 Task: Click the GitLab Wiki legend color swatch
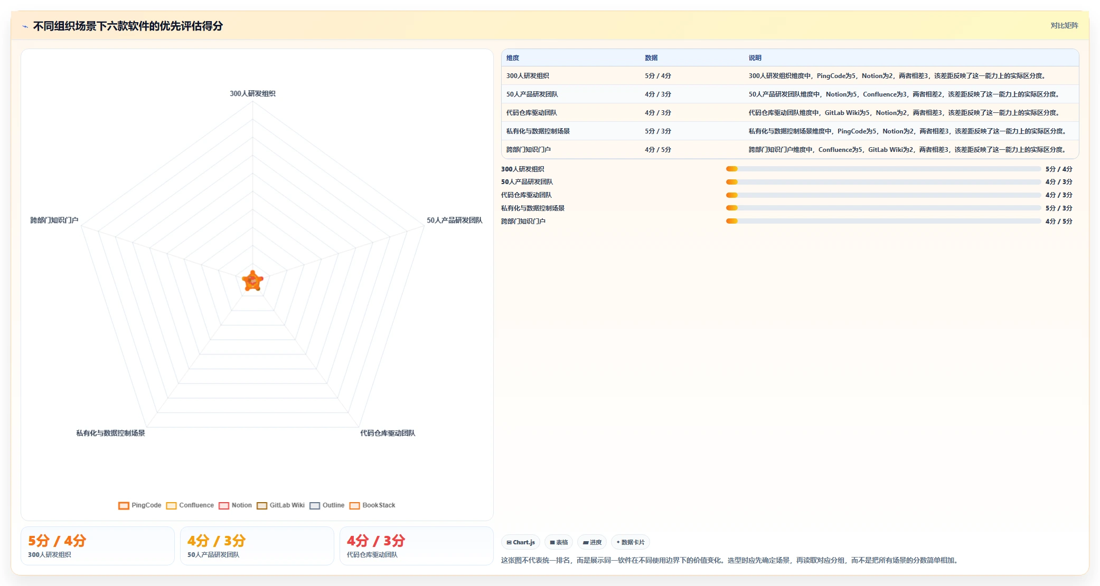(x=262, y=506)
